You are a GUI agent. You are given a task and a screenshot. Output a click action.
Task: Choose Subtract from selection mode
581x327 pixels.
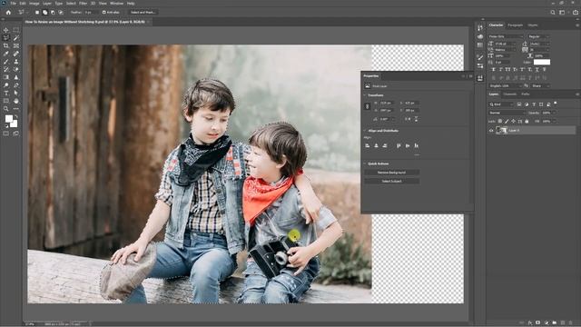[53, 12]
